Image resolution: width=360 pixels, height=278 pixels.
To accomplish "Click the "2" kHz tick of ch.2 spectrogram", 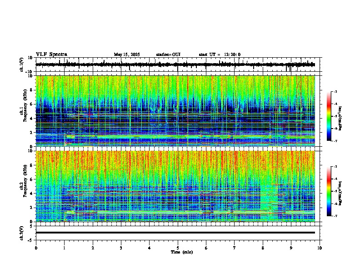I will pyautogui.click(x=32, y=208).
